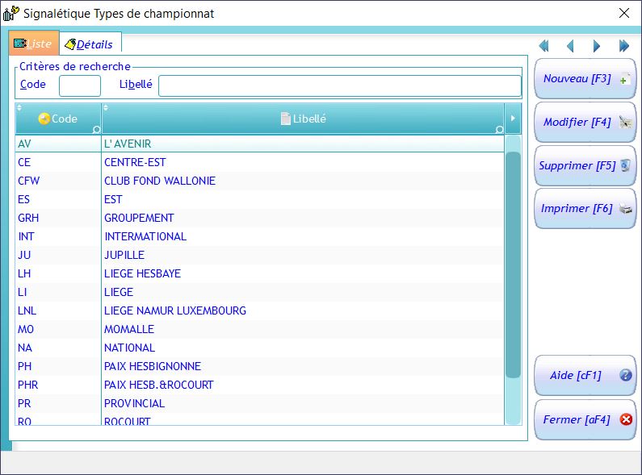Select the INTERMATIONAL row
The height and width of the screenshot is (475, 642).
tap(259, 236)
